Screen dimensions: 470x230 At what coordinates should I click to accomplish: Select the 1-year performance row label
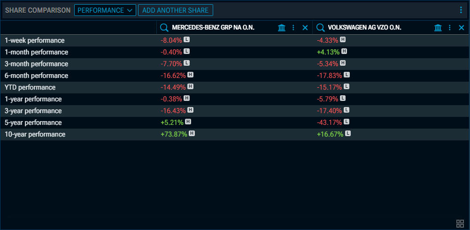point(33,99)
